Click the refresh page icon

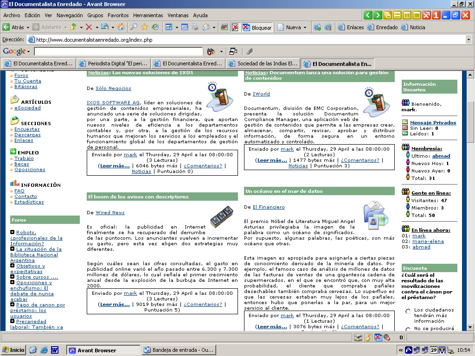[104, 27]
